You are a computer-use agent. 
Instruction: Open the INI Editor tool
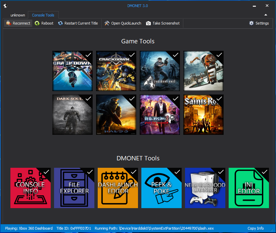tap(249, 188)
